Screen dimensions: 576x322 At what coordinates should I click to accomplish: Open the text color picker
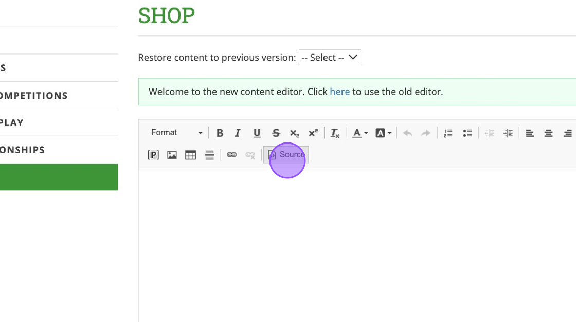click(359, 133)
